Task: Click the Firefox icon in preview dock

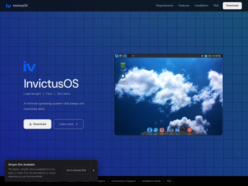Action: (162, 130)
